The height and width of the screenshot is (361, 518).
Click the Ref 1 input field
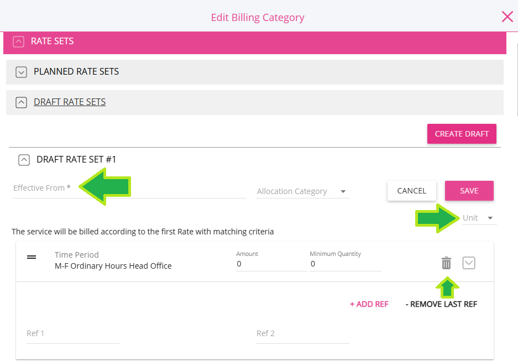pyautogui.click(x=72, y=334)
